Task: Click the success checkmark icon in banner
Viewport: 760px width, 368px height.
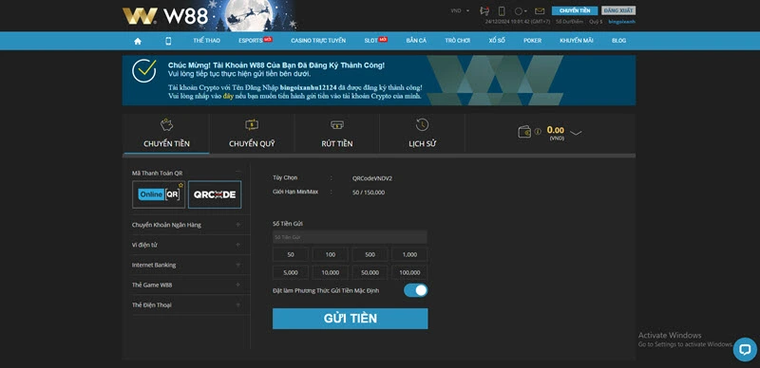Action: coord(144,71)
